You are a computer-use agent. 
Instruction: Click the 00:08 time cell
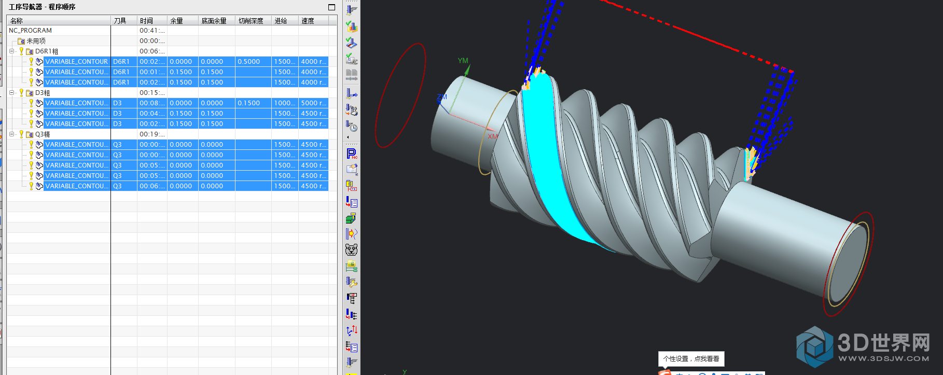tap(152, 103)
